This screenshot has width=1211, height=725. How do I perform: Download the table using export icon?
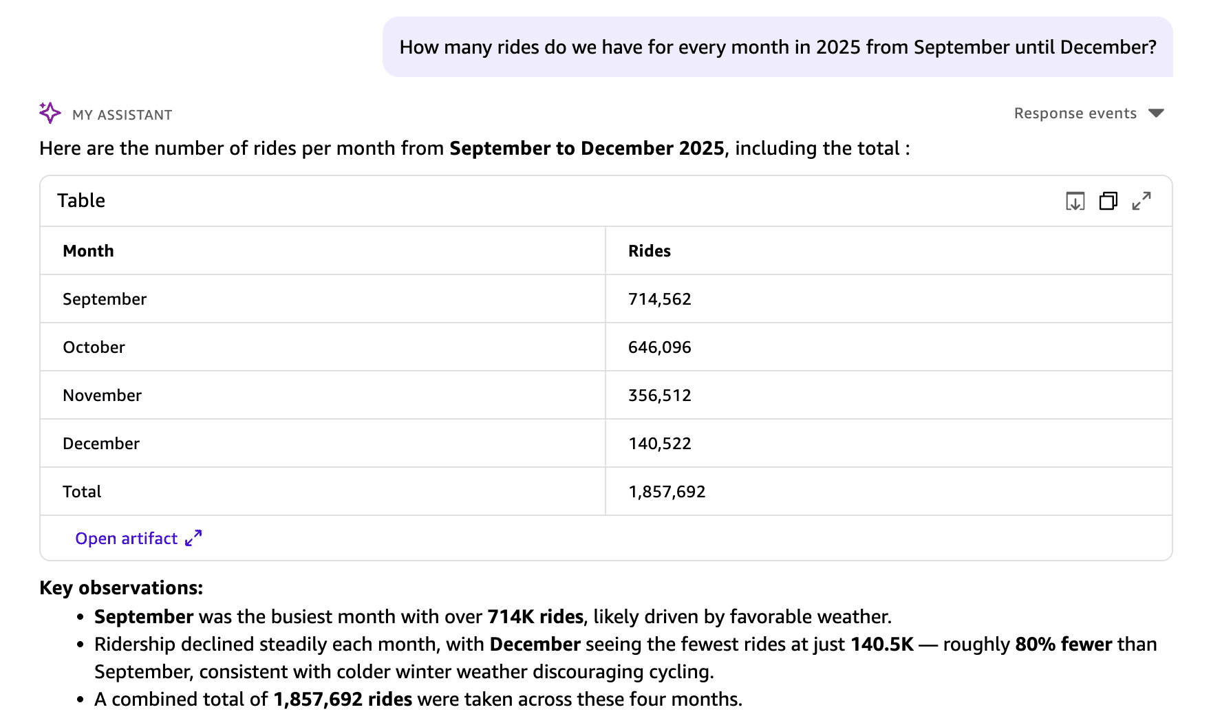pyautogui.click(x=1075, y=201)
